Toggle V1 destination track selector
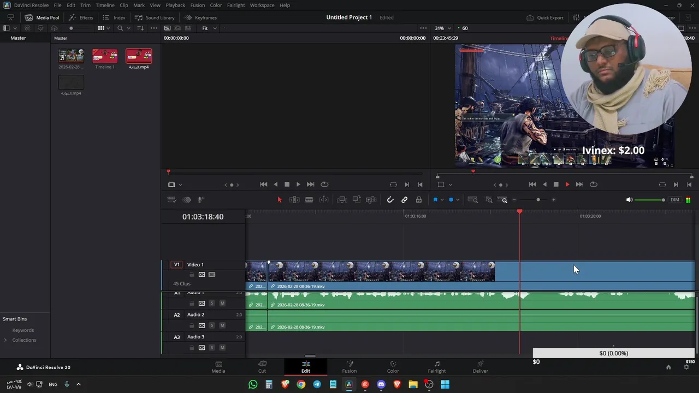 (x=176, y=265)
